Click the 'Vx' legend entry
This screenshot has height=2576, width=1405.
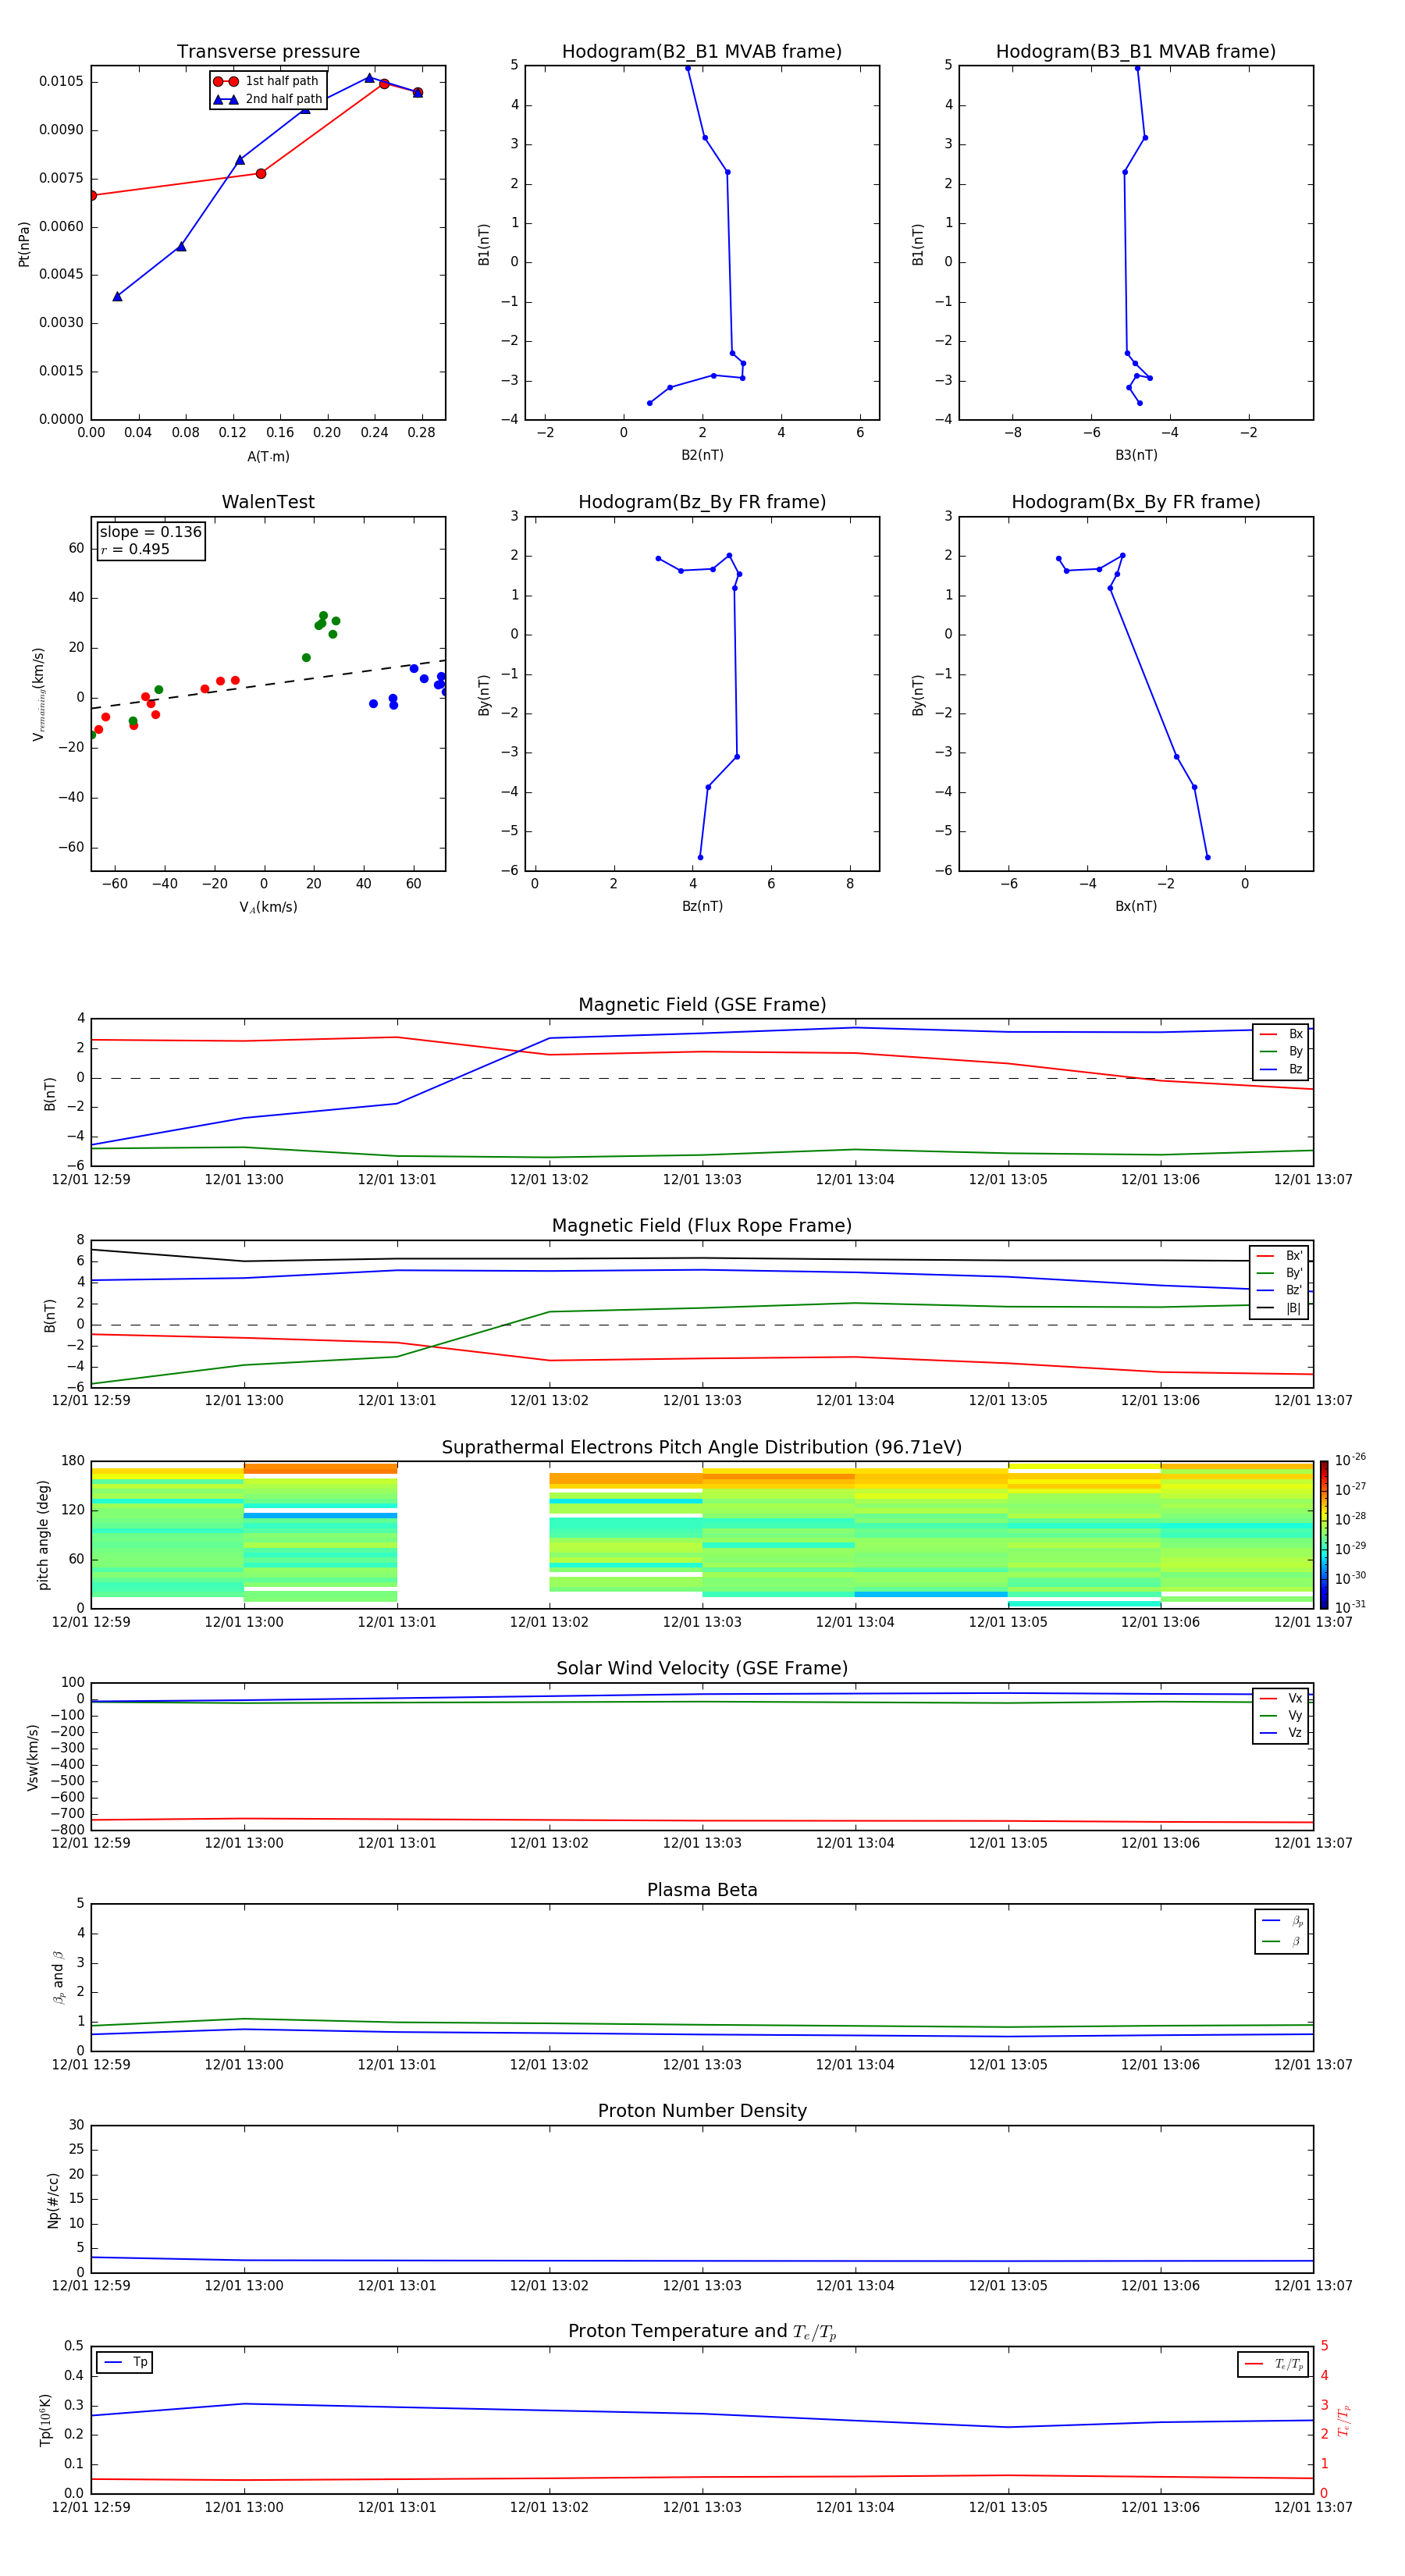click(1281, 1698)
